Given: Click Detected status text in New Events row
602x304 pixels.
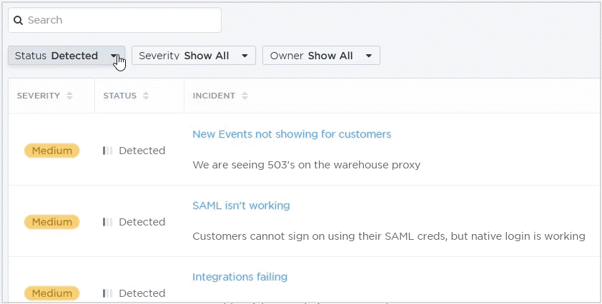Looking at the screenshot, I should click(x=142, y=151).
